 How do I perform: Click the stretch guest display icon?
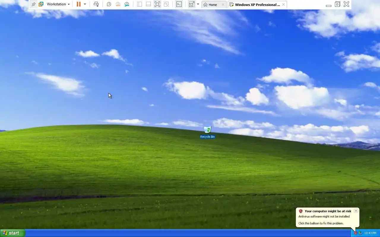coord(191,4)
